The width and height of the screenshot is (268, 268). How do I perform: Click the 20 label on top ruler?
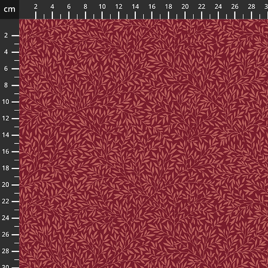[185, 7]
